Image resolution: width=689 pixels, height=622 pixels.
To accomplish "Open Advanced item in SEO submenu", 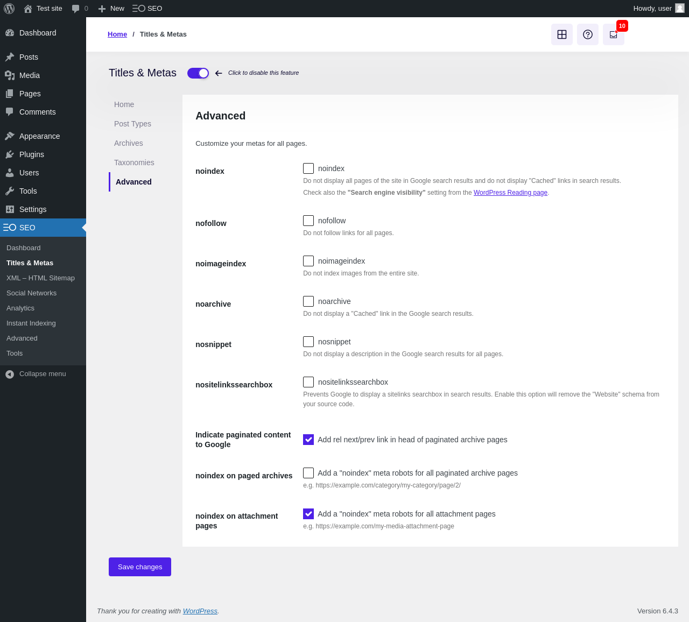I will coord(22,338).
